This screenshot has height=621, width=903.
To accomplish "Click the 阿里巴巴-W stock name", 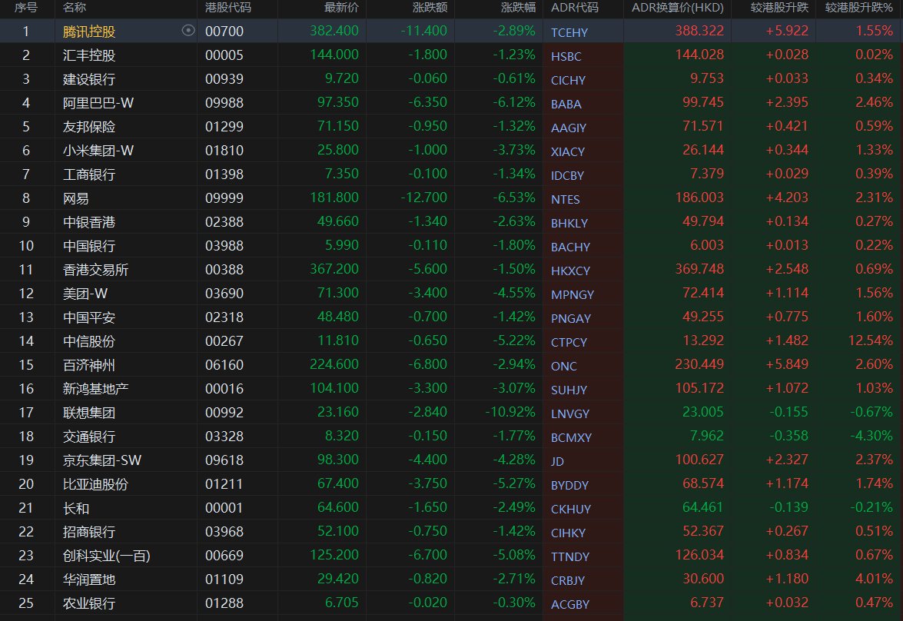I will [x=98, y=102].
